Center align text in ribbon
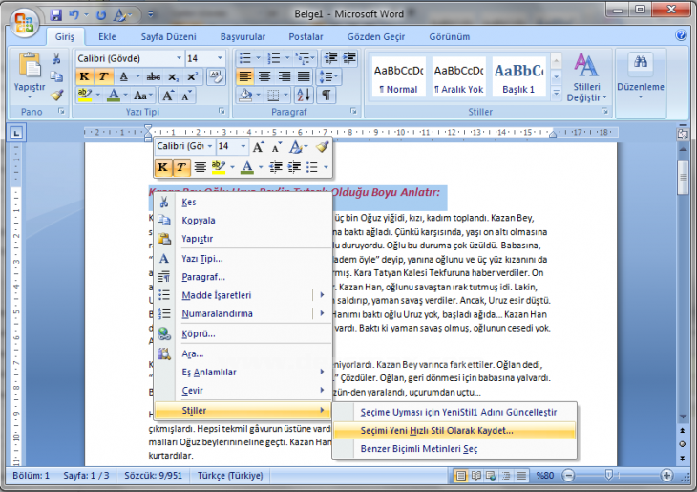The image size is (697, 492). point(264,76)
